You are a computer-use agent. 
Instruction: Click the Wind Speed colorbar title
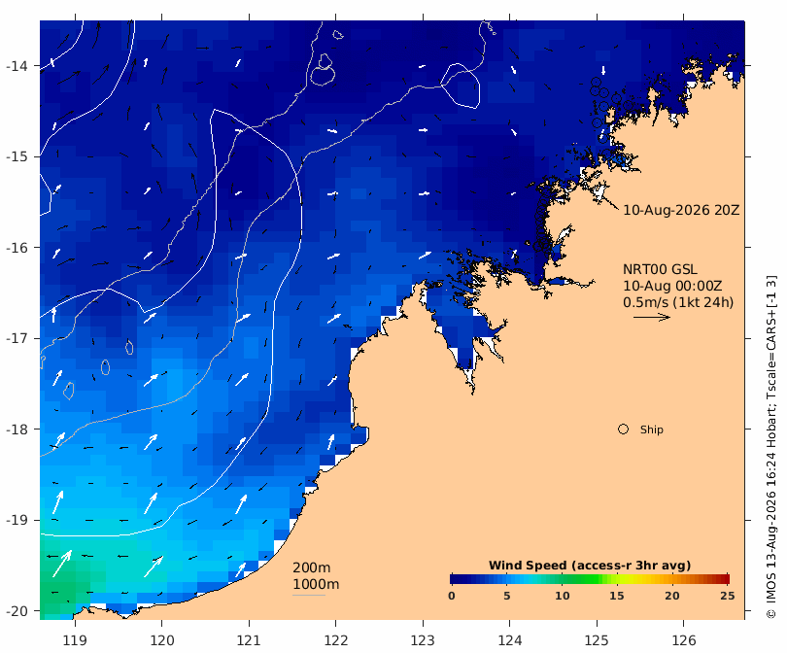click(590, 566)
